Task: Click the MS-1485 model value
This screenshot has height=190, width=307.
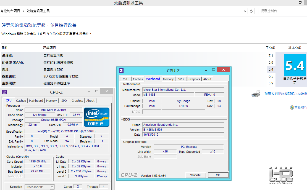Action: pos(168,95)
